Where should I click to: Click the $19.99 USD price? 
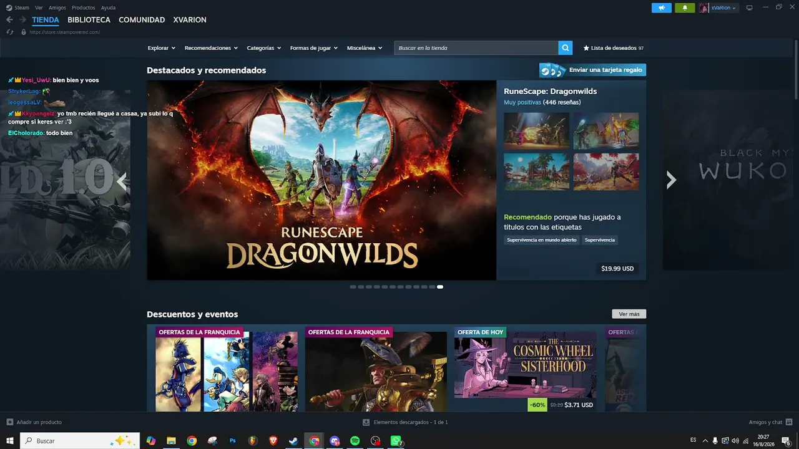click(x=617, y=269)
